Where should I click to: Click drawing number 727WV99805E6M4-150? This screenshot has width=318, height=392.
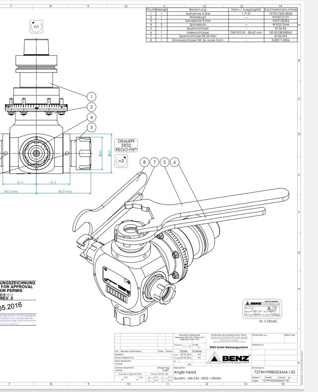274,372
